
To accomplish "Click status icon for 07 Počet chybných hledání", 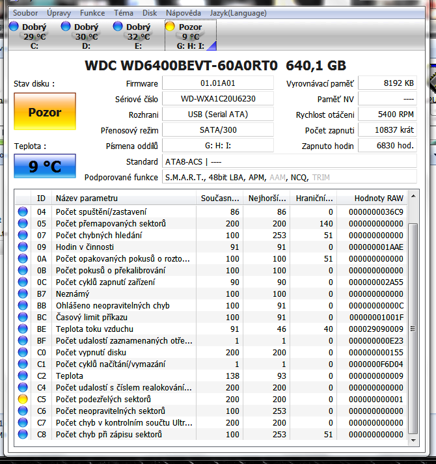I will click(x=23, y=235).
